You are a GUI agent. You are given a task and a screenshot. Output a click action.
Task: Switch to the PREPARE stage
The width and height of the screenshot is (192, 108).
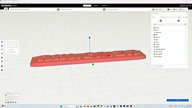click(x=87, y=6)
